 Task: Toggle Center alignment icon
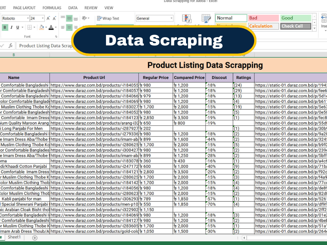pyautogui.click(x=69, y=27)
